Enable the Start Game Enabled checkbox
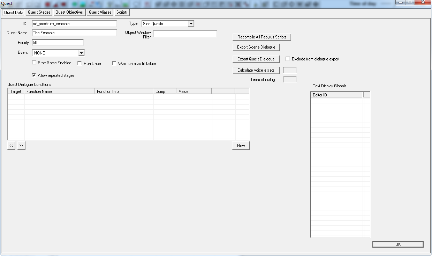This screenshot has width=432, height=256. click(x=34, y=63)
